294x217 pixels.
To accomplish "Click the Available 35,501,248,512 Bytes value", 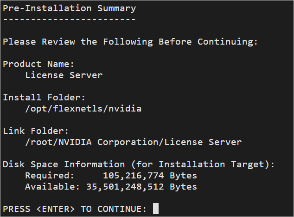I will point(142,187).
